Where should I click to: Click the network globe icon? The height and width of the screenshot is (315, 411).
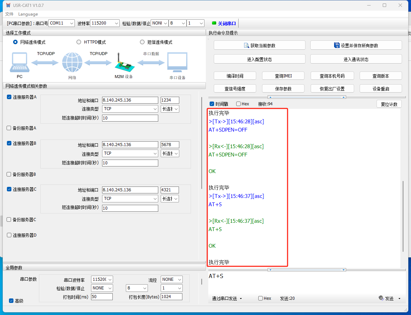tap(72, 63)
